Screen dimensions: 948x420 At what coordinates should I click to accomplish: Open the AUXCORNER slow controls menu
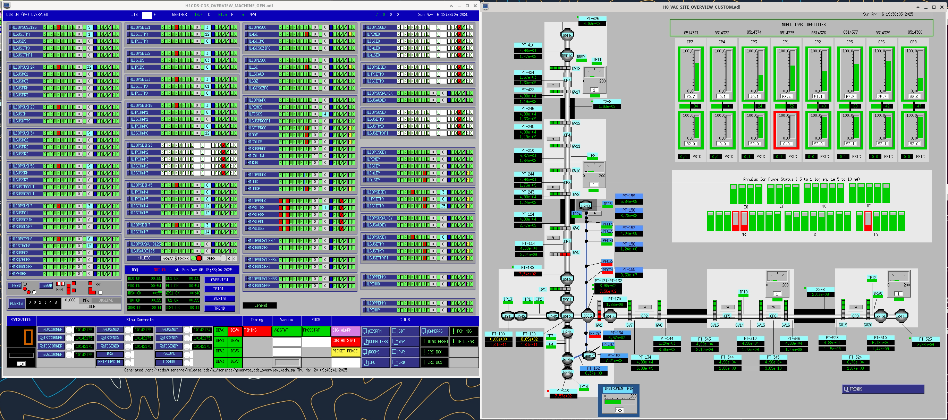tap(51, 329)
